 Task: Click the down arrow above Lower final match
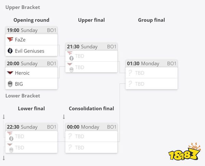click(4, 117)
